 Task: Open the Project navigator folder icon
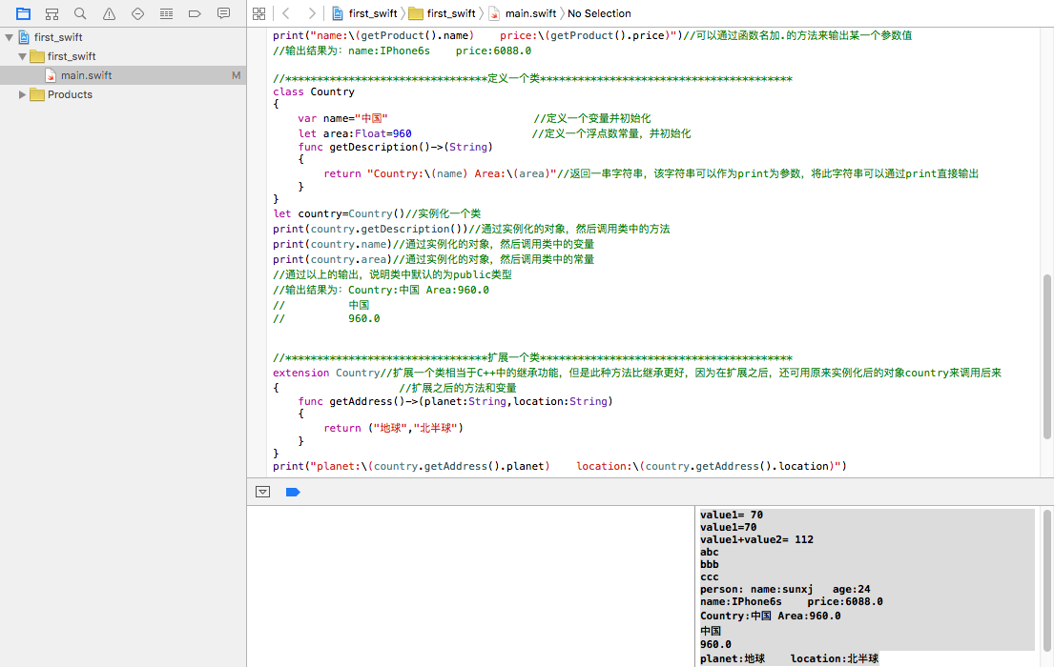coord(24,13)
